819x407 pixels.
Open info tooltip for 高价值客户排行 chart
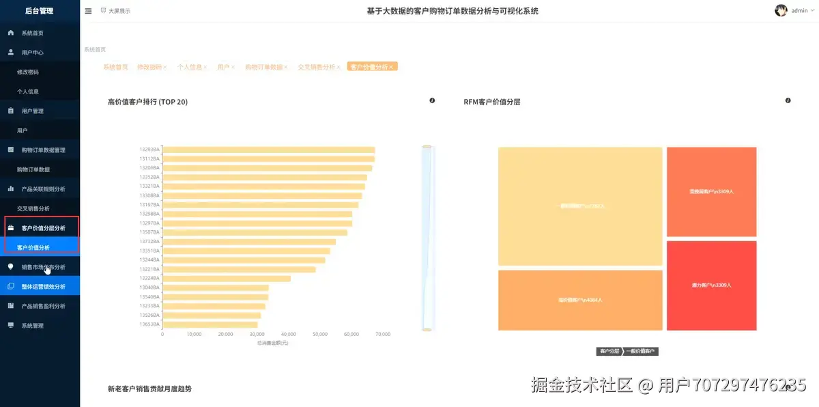[432, 100]
